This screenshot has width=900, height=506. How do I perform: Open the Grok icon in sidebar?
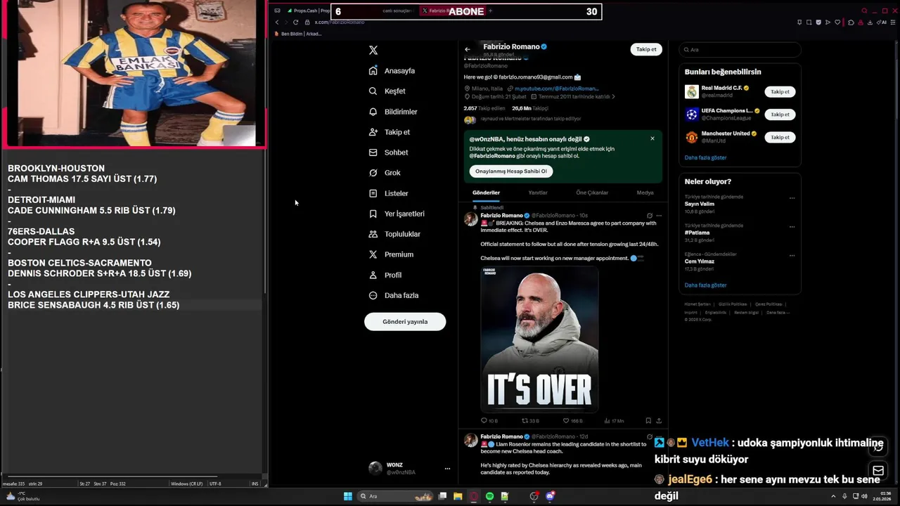click(x=373, y=173)
